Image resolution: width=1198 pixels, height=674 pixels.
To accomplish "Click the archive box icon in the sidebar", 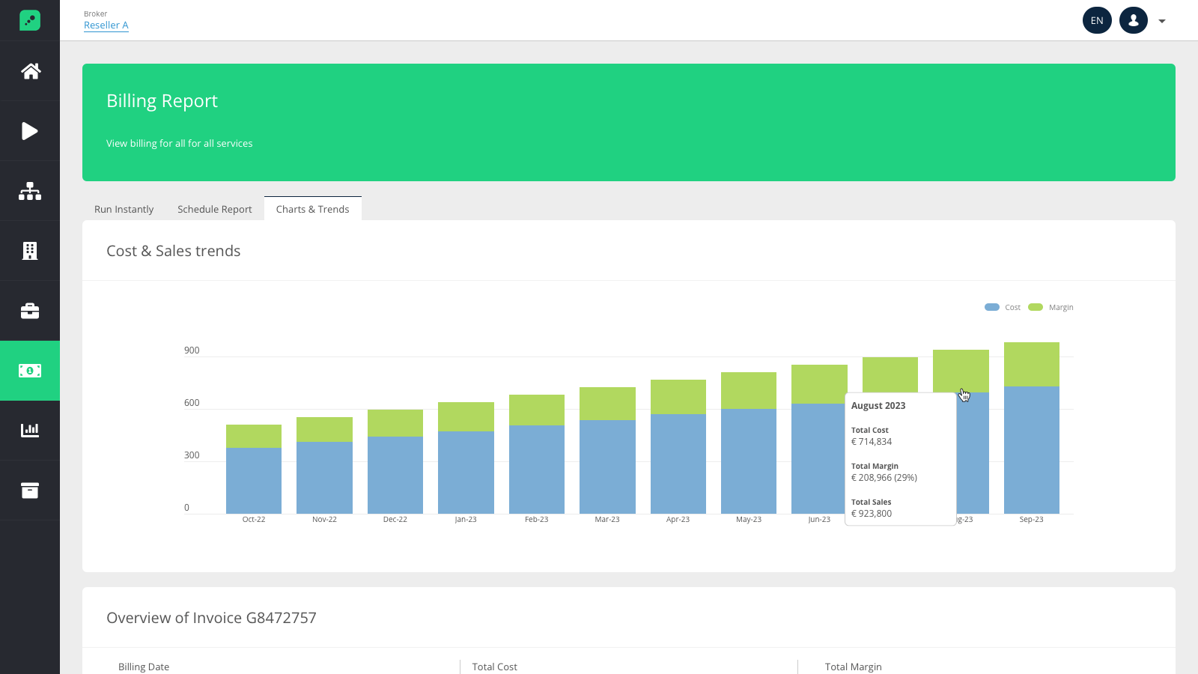I will 30,490.
